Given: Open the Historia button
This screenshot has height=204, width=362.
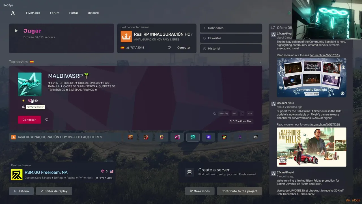Looking at the screenshot, I should click(21, 191).
